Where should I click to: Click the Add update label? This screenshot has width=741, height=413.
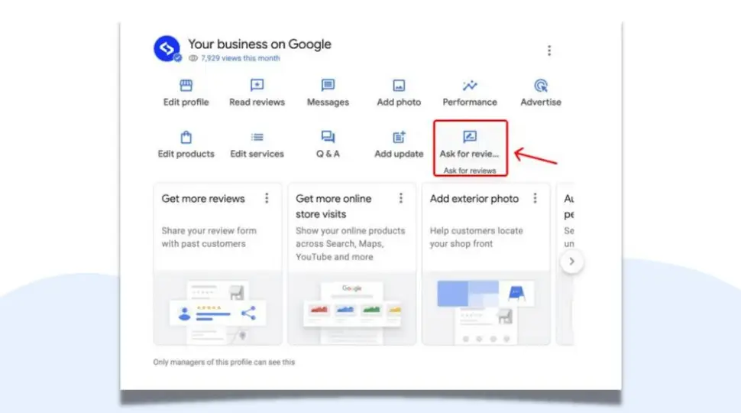(x=399, y=154)
